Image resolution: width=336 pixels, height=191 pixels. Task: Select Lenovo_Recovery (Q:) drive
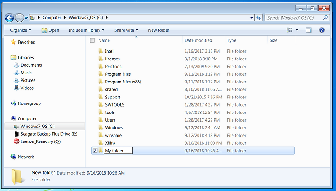(x=40, y=142)
